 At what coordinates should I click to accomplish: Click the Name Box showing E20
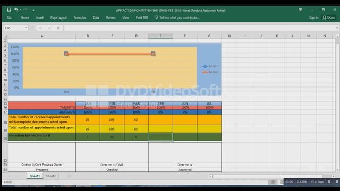14,28
